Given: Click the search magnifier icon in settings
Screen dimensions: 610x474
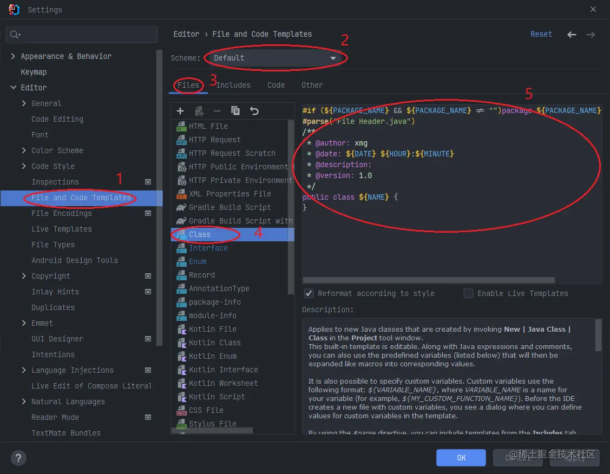Looking at the screenshot, I should click(15, 35).
